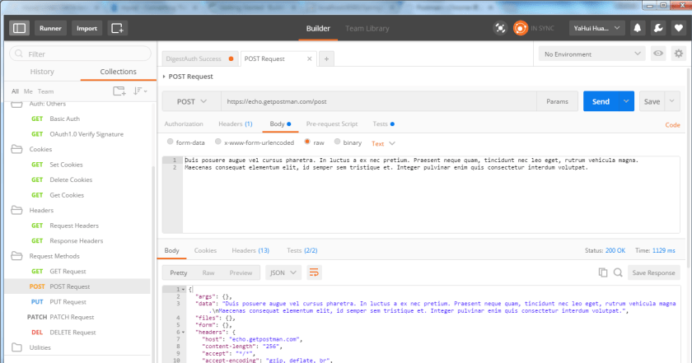Open the Pre-request Script tab
692x363 pixels.
pos(331,124)
